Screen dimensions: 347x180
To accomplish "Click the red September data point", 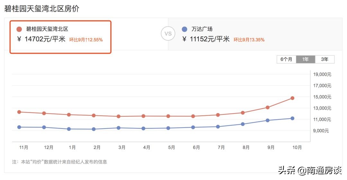I will [x=268, y=107].
